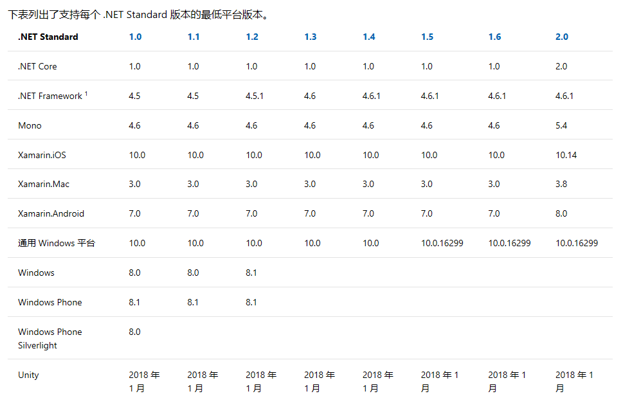Open the 1.3 version header link
The image size is (623, 405).
click(x=311, y=37)
